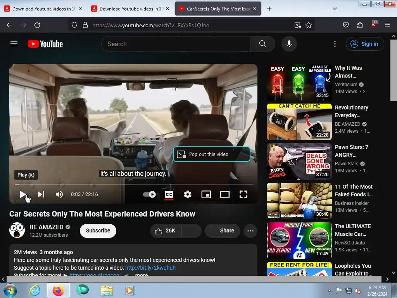
Task: Open clock showing 8:24 AM
Action: tap(377, 290)
